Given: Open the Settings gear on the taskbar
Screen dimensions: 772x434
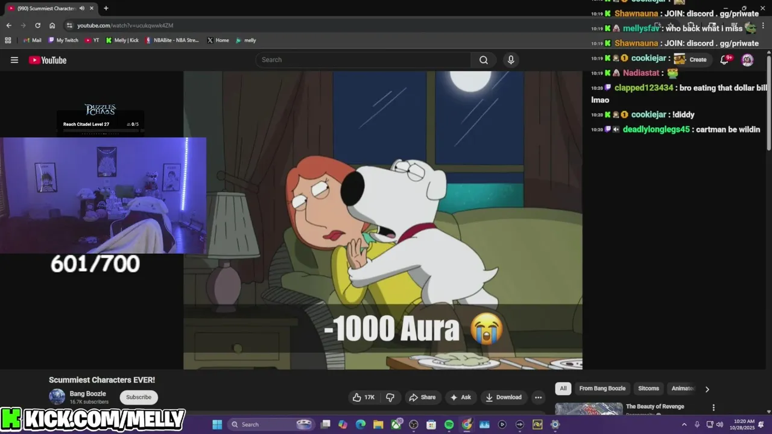Looking at the screenshot, I should coord(555,424).
